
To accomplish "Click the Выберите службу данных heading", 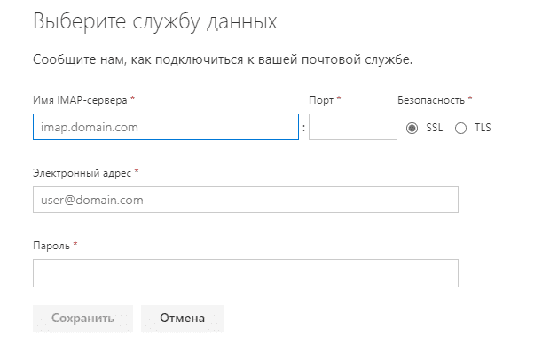I will [154, 22].
